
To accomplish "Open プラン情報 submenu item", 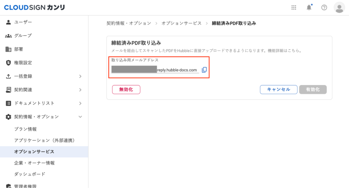I will pyautogui.click(x=25, y=129).
